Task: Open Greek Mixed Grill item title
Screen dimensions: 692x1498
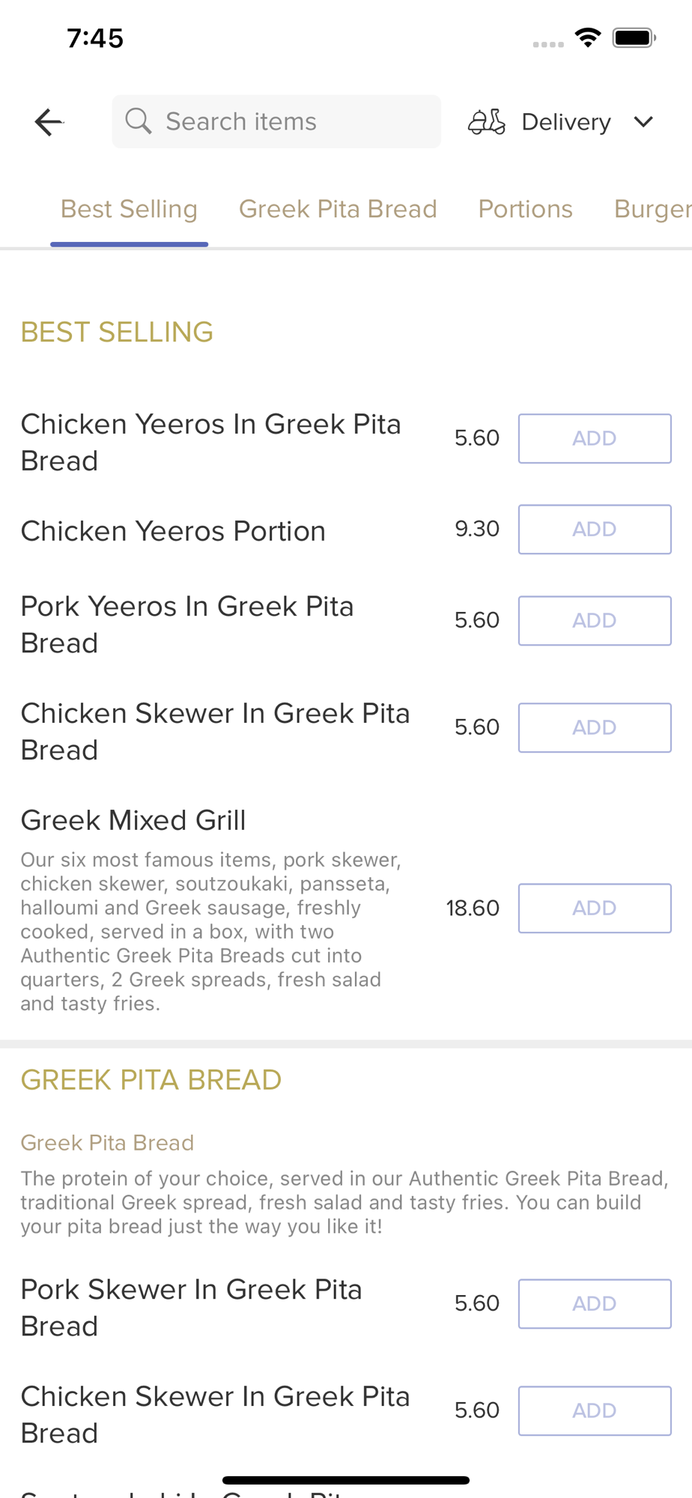Action: pos(133,820)
